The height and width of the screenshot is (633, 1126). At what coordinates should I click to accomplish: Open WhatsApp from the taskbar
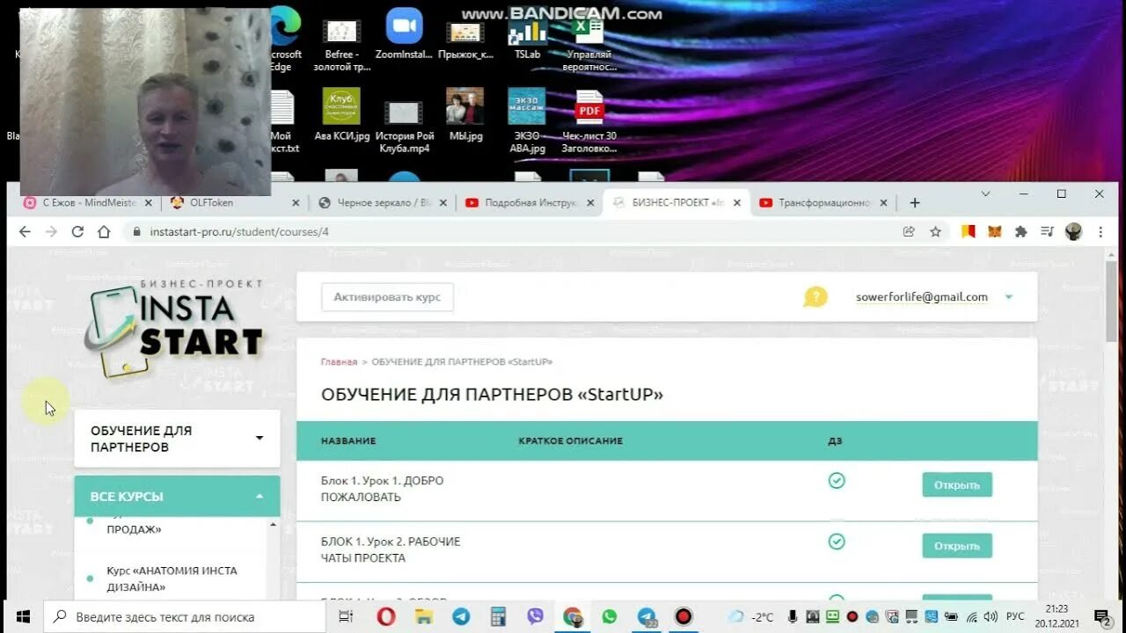610,616
